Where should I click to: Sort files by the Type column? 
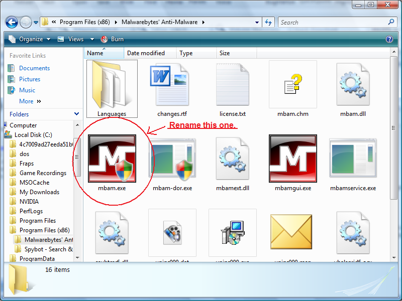coord(196,53)
